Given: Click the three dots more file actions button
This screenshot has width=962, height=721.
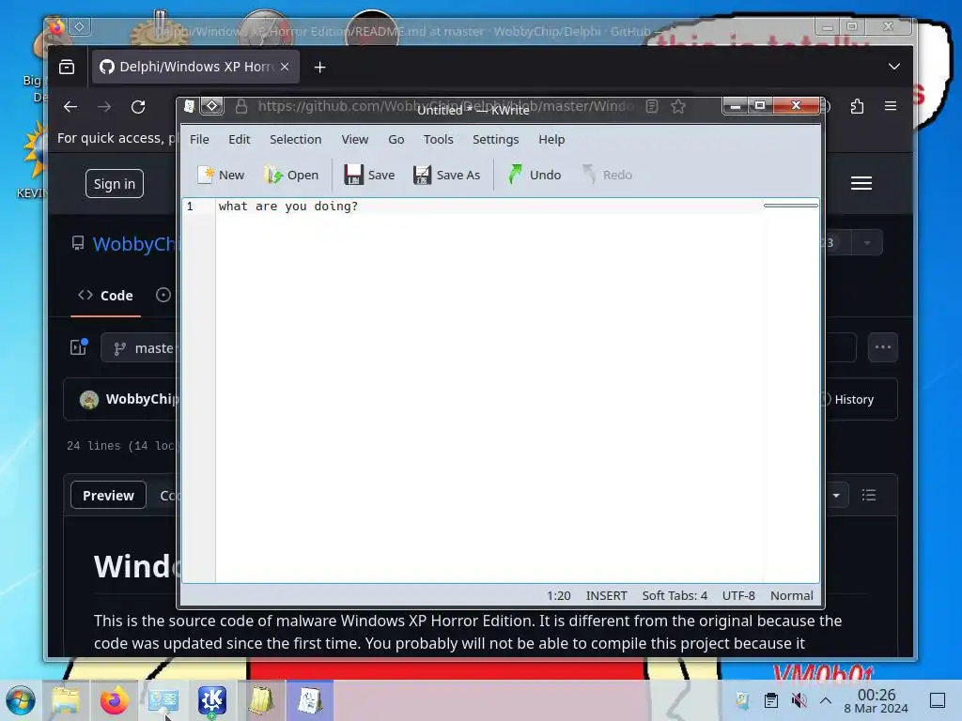Looking at the screenshot, I should (883, 347).
